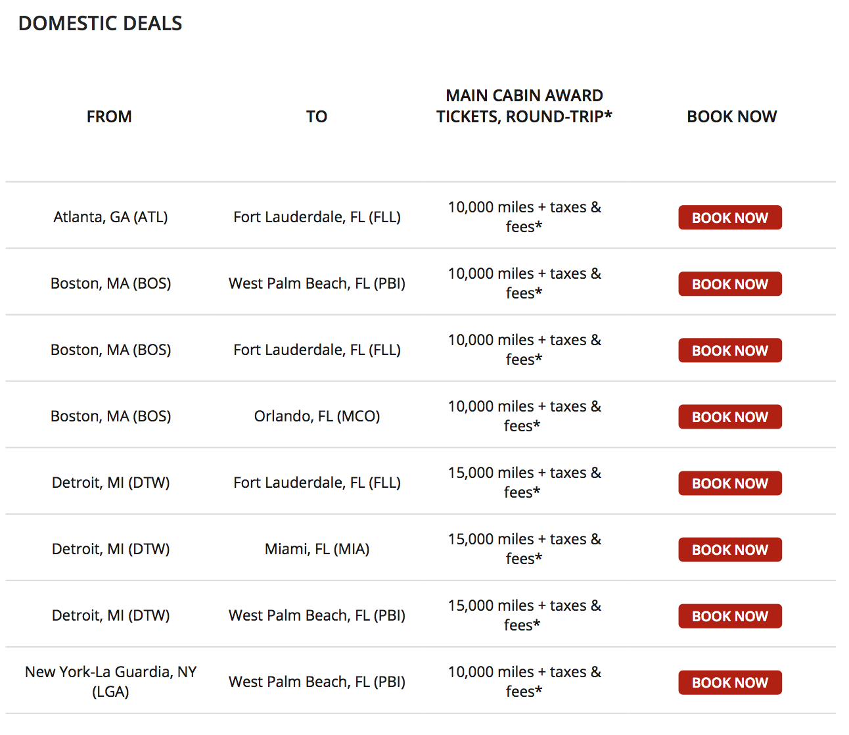Select New York-La Guardia, NY (LGA) cell
This screenshot has height=735, width=849.
[x=110, y=681]
